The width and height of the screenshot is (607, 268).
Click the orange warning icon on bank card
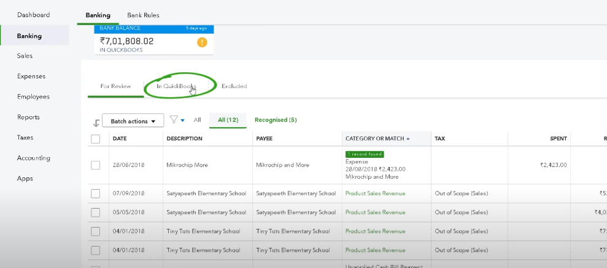[x=202, y=42]
